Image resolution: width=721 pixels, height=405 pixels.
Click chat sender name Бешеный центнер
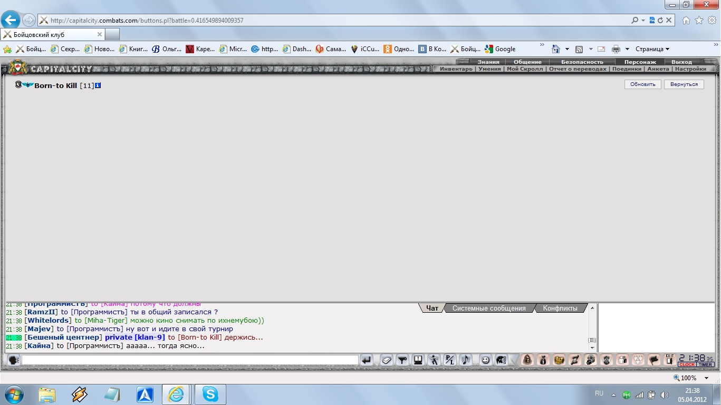click(x=63, y=337)
